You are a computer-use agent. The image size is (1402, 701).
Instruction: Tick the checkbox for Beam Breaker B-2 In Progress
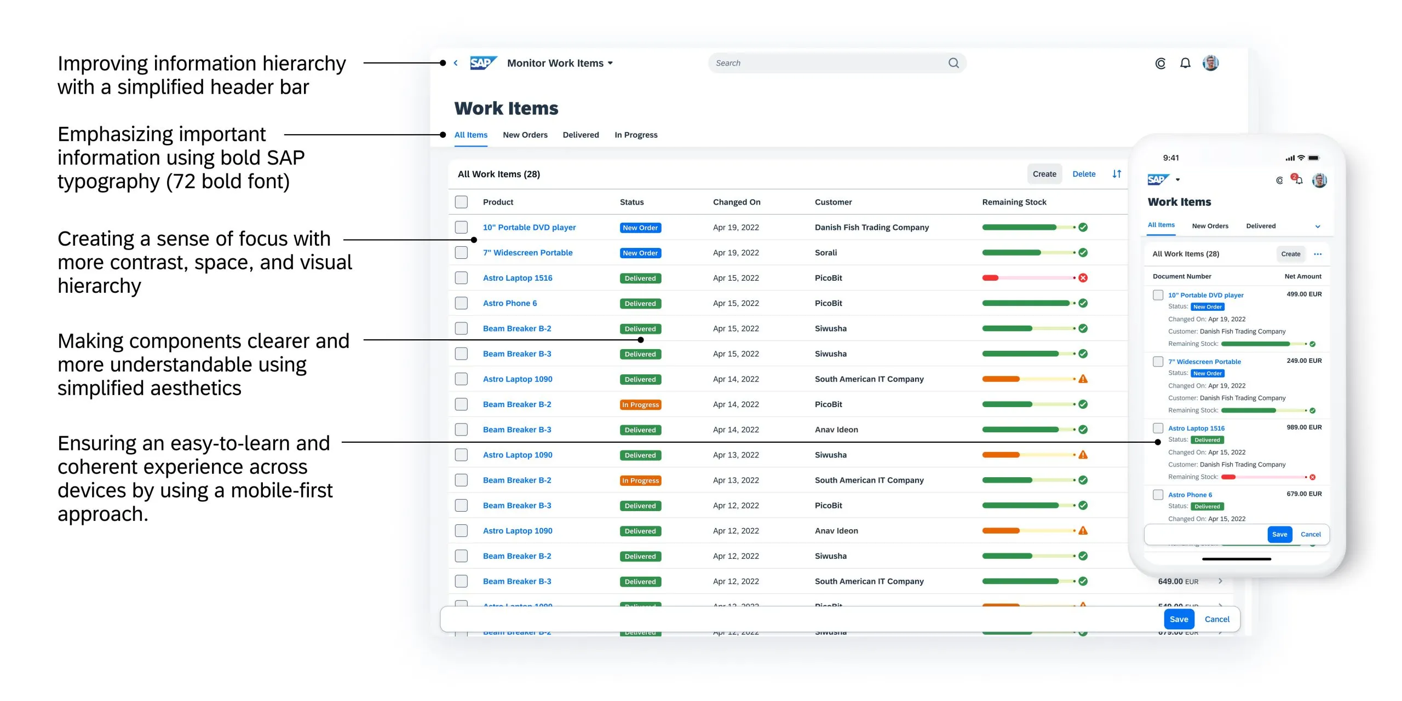(461, 404)
